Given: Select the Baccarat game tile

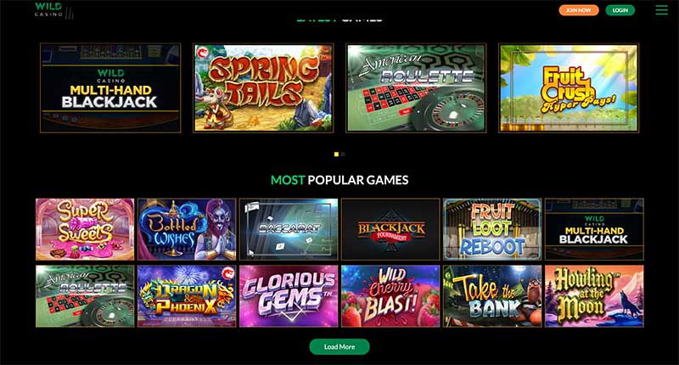Looking at the screenshot, I should pos(289,229).
